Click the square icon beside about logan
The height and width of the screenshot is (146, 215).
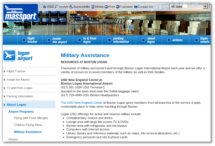(x=143, y=40)
